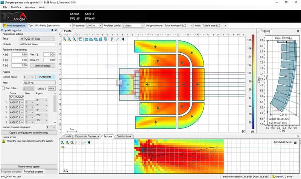Click the fit-to-view icon in Pianta toolbar
Screen dimensions: 301x179
tap(81, 39)
